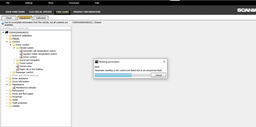256x127 pixels.
Task: Go to the ELECTRICAL SYSTEM section
Action: coord(40,12)
